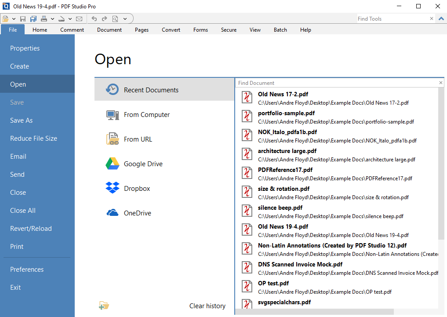Select Close in the File sidebar
This screenshot has width=447, height=317.
37,193
